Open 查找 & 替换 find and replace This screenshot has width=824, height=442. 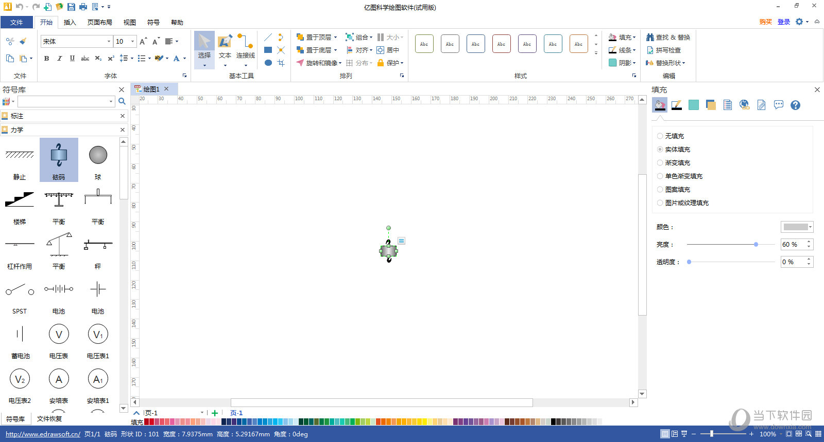coord(668,38)
